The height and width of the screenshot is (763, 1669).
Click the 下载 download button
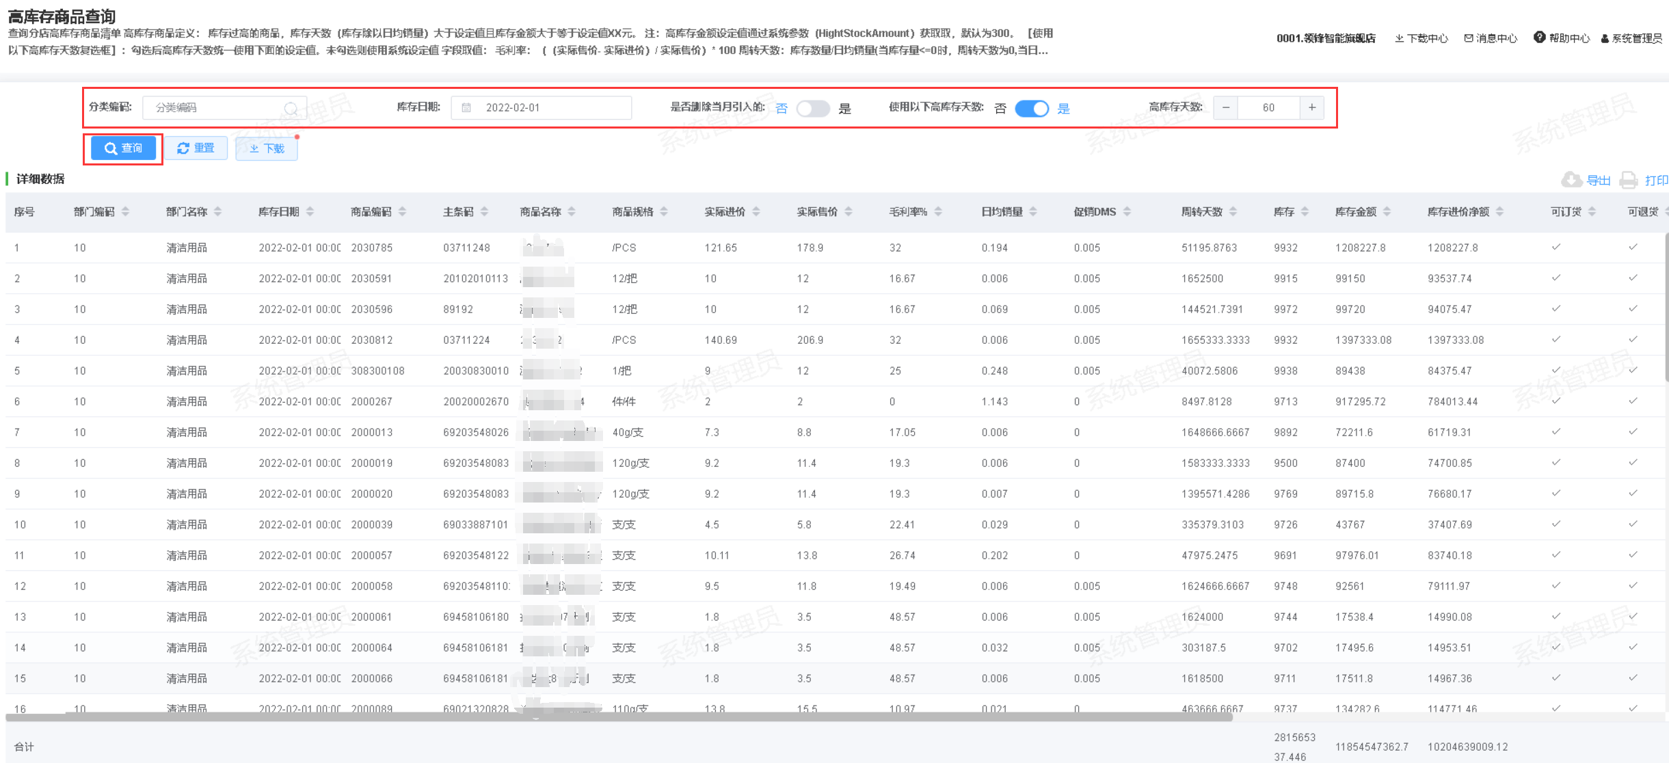(x=267, y=148)
